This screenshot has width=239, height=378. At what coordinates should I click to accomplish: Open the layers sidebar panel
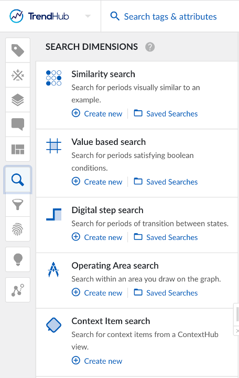[18, 100]
